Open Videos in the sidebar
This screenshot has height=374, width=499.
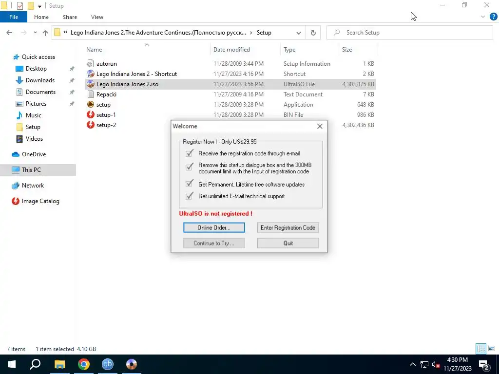pyautogui.click(x=34, y=139)
